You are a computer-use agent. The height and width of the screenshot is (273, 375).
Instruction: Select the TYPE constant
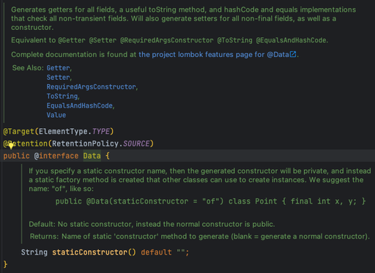pos(101,132)
